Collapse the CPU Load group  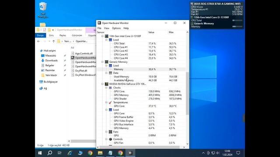pyautogui.click(x=106, y=40)
